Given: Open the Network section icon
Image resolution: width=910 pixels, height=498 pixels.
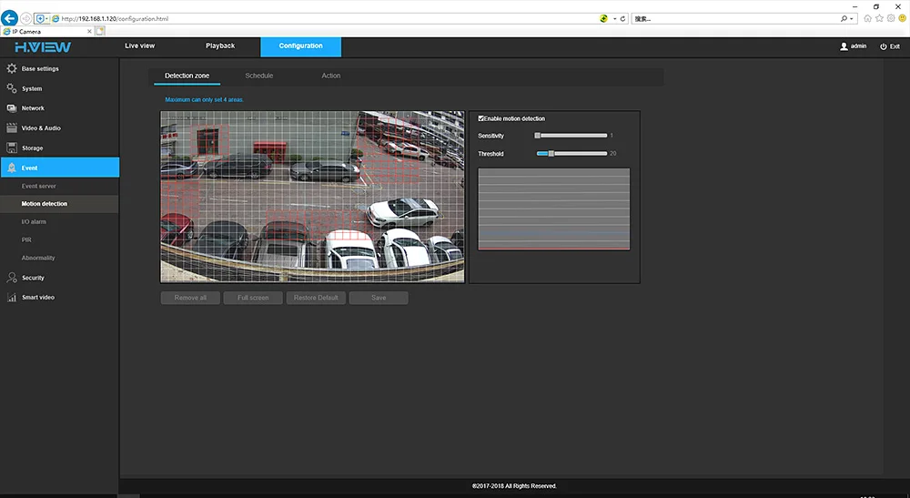Looking at the screenshot, I should click(12, 108).
